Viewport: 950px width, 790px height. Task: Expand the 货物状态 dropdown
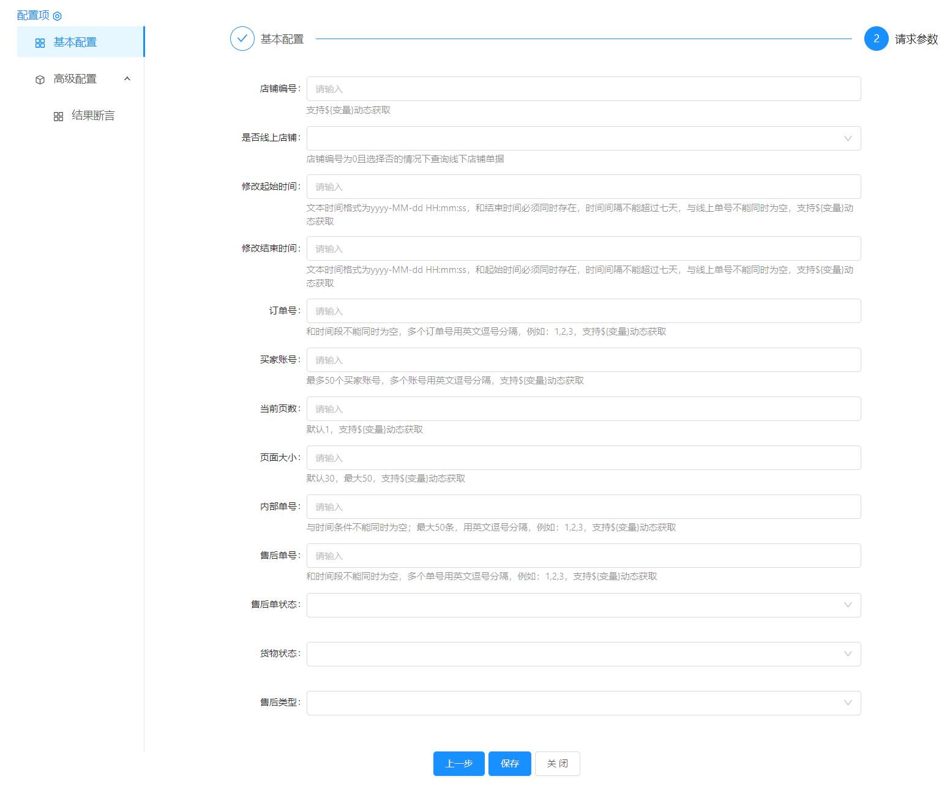(x=583, y=654)
